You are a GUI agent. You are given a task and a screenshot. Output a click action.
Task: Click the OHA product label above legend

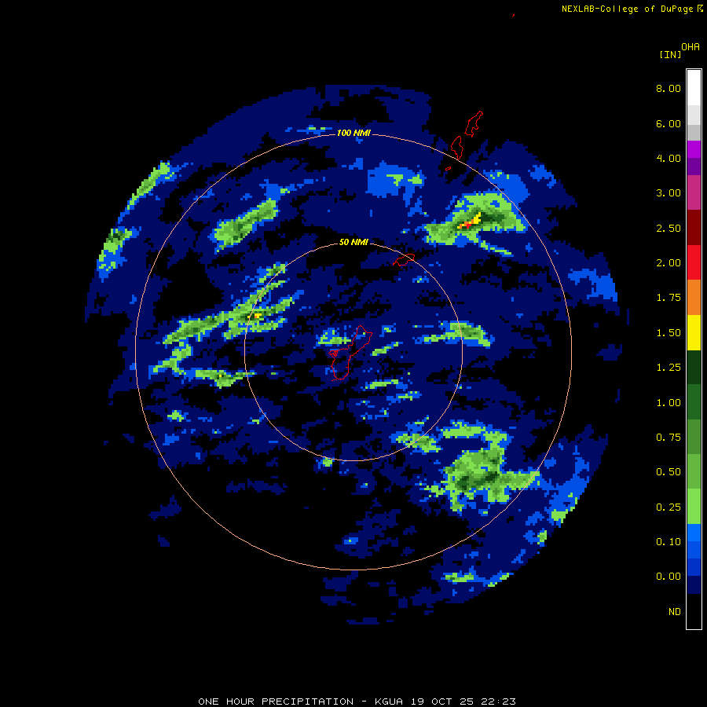tap(691, 47)
